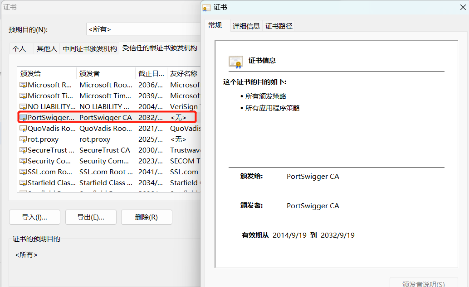
Task: Click the large certificate info icon
Action: coord(236,62)
